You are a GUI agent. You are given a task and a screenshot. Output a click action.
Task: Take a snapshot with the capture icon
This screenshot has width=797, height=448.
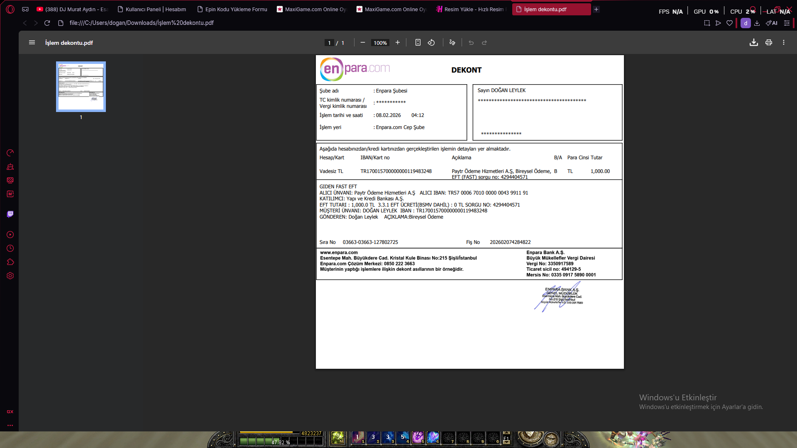pos(707,23)
